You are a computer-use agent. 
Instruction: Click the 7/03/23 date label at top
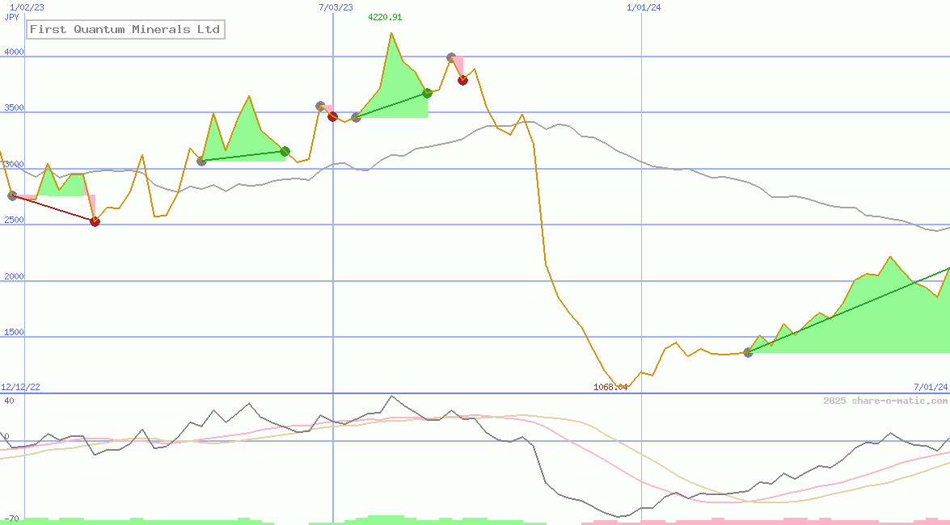pos(336,7)
